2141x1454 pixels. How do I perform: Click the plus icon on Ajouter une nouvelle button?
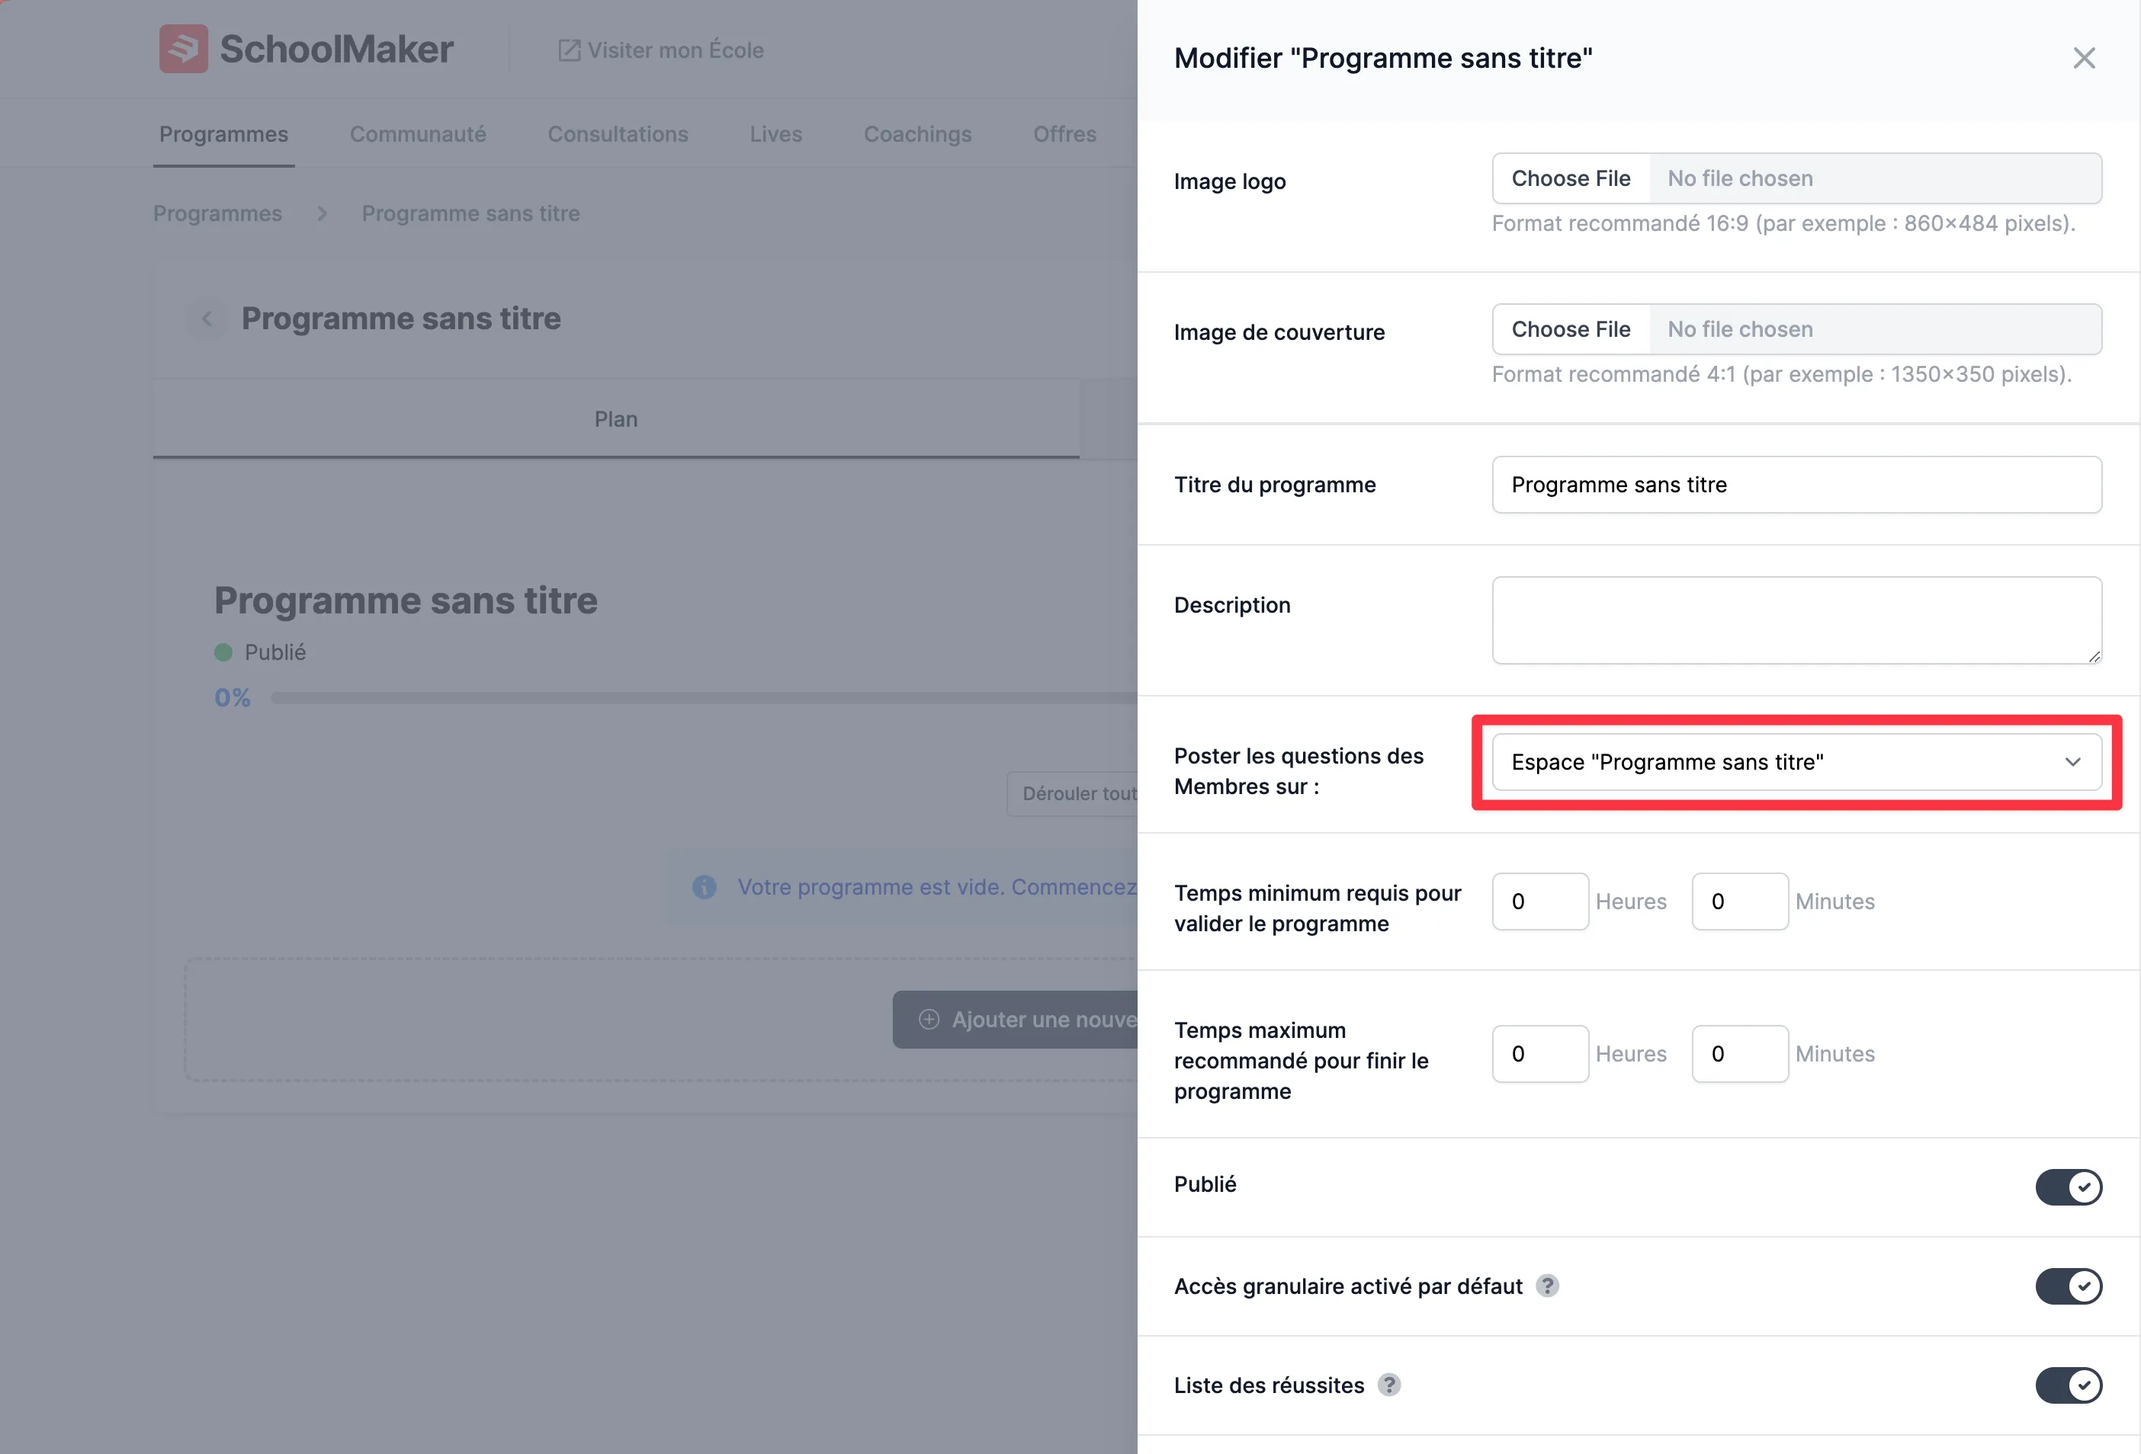[x=929, y=1020]
